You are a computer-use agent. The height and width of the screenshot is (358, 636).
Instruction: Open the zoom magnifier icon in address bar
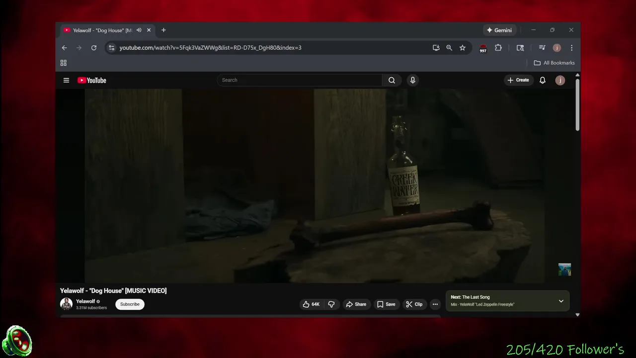click(x=449, y=48)
